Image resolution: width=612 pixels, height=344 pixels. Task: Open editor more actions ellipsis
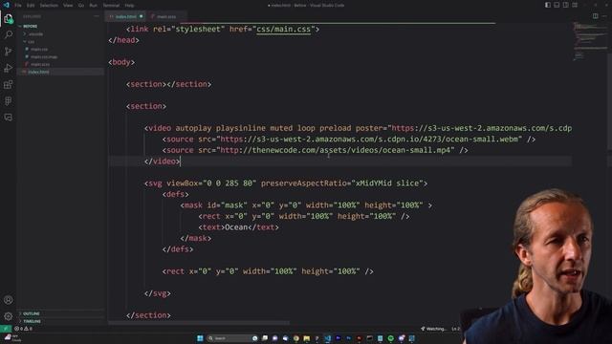pyautogui.click(x=604, y=16)
